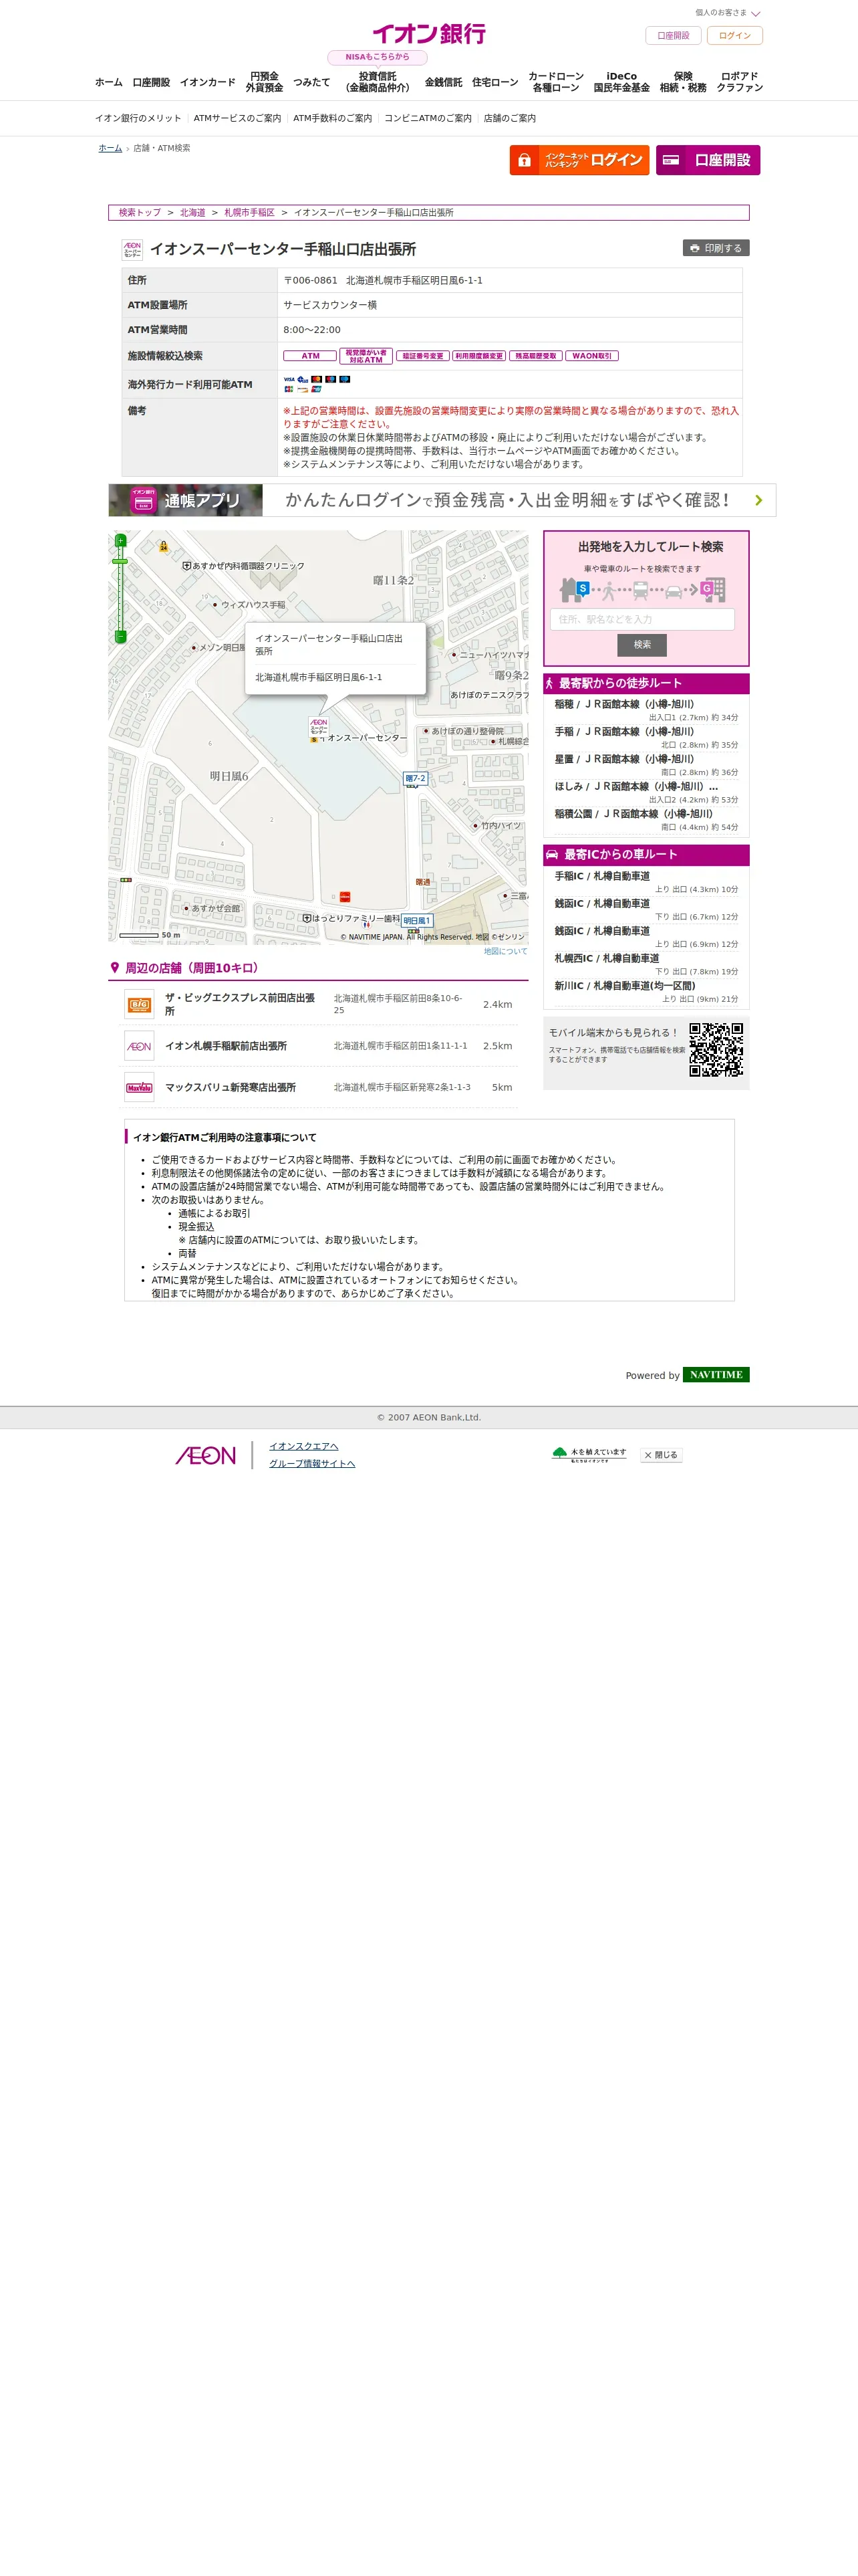The height and width of the screenshot is (2576, 858).
Task: Click the card icon on orange 口座開設 button
Action: pos(671,160)
